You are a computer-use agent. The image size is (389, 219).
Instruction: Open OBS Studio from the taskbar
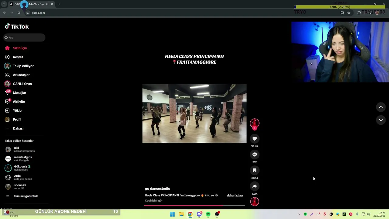coord(217,214)
